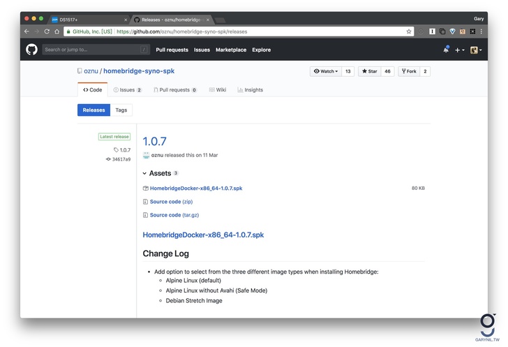Expand the plus create-new dropdown
508x347 pixels.
459,50
